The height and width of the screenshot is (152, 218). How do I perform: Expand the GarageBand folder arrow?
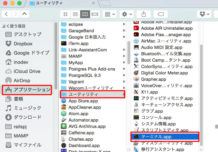(x=124, y=30)
